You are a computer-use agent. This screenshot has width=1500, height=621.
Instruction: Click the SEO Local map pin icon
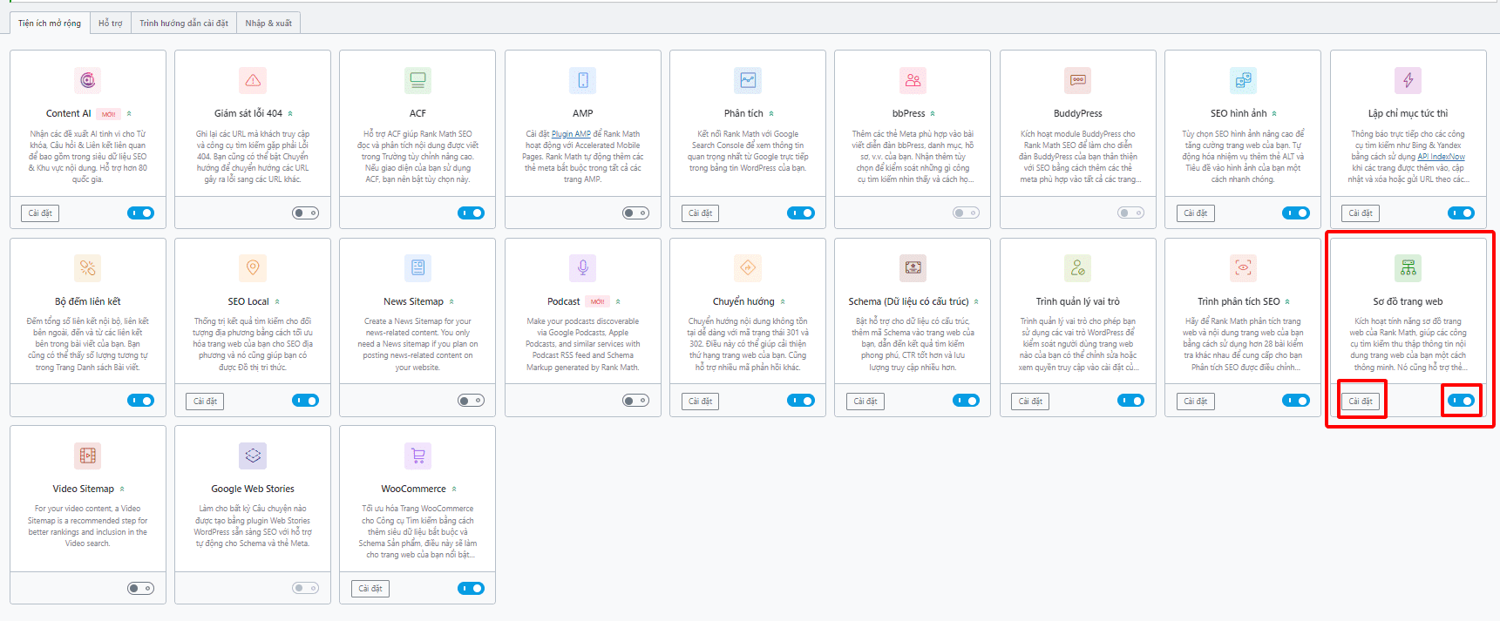(253, 267)
